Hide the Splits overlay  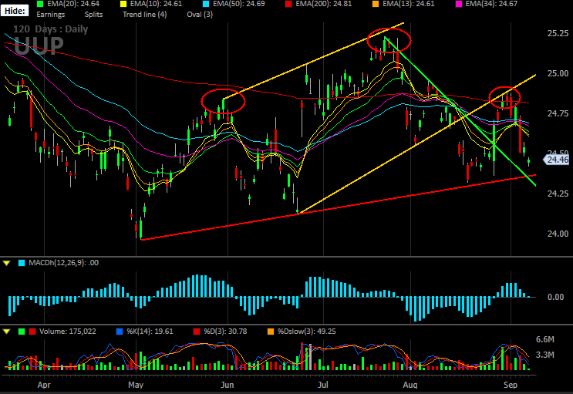pos(93,15)
